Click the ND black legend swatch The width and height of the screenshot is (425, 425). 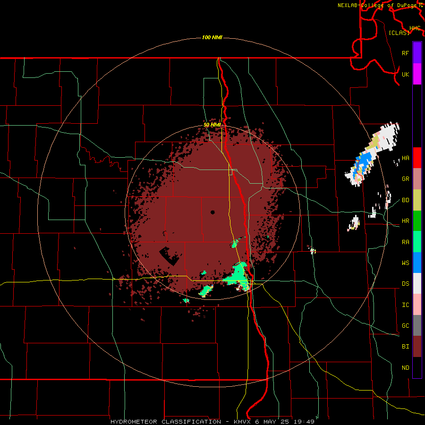point(417,367)
